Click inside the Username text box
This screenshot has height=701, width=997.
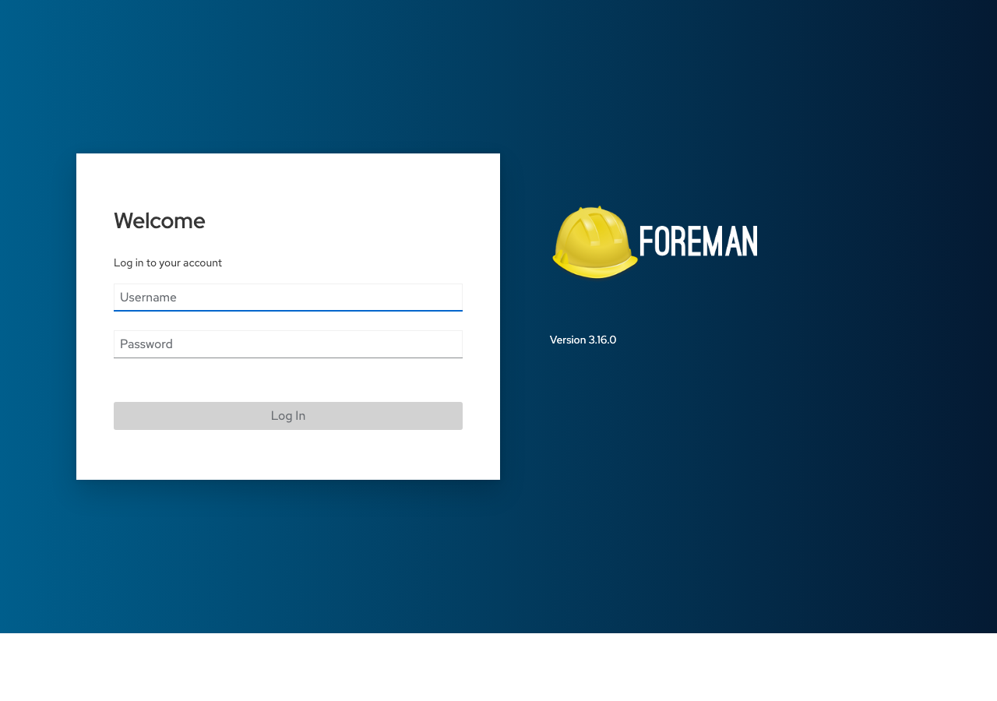(288, 296)
